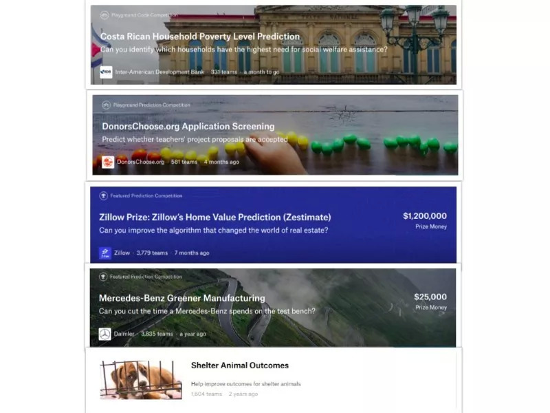Image resolution: width=550 pixels, height=413 pixels.
Task: Open the Zillow Prize Zestimate competition title
Action: click(214, 217)
